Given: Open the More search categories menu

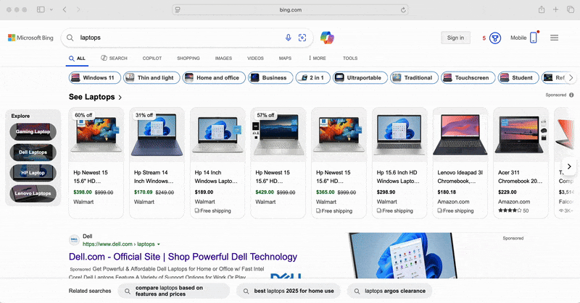Looking at the screenshot, I should (x=318, y=59).
